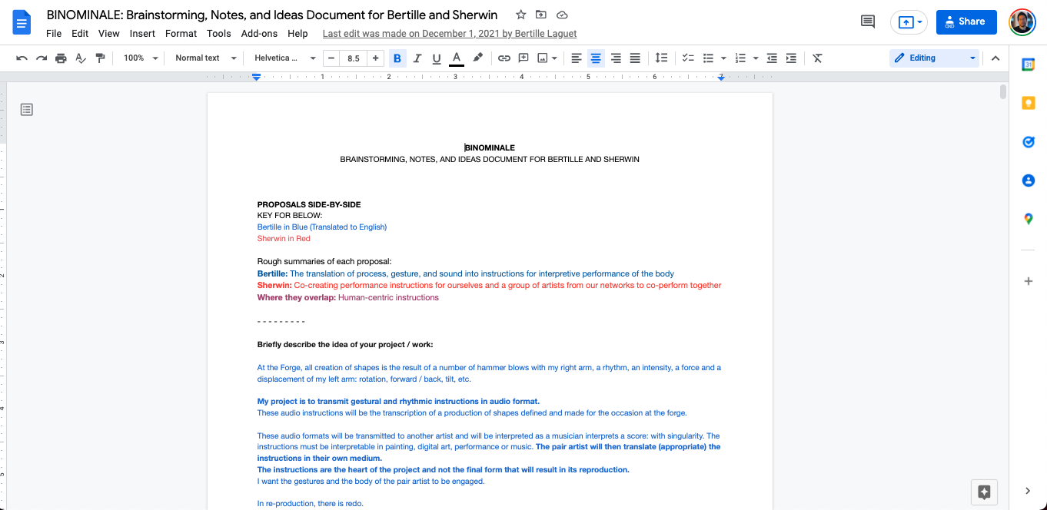1047x510 pixels.
Task: Click the Undo arrow in toolbar
Action: [x=22, y=58]
